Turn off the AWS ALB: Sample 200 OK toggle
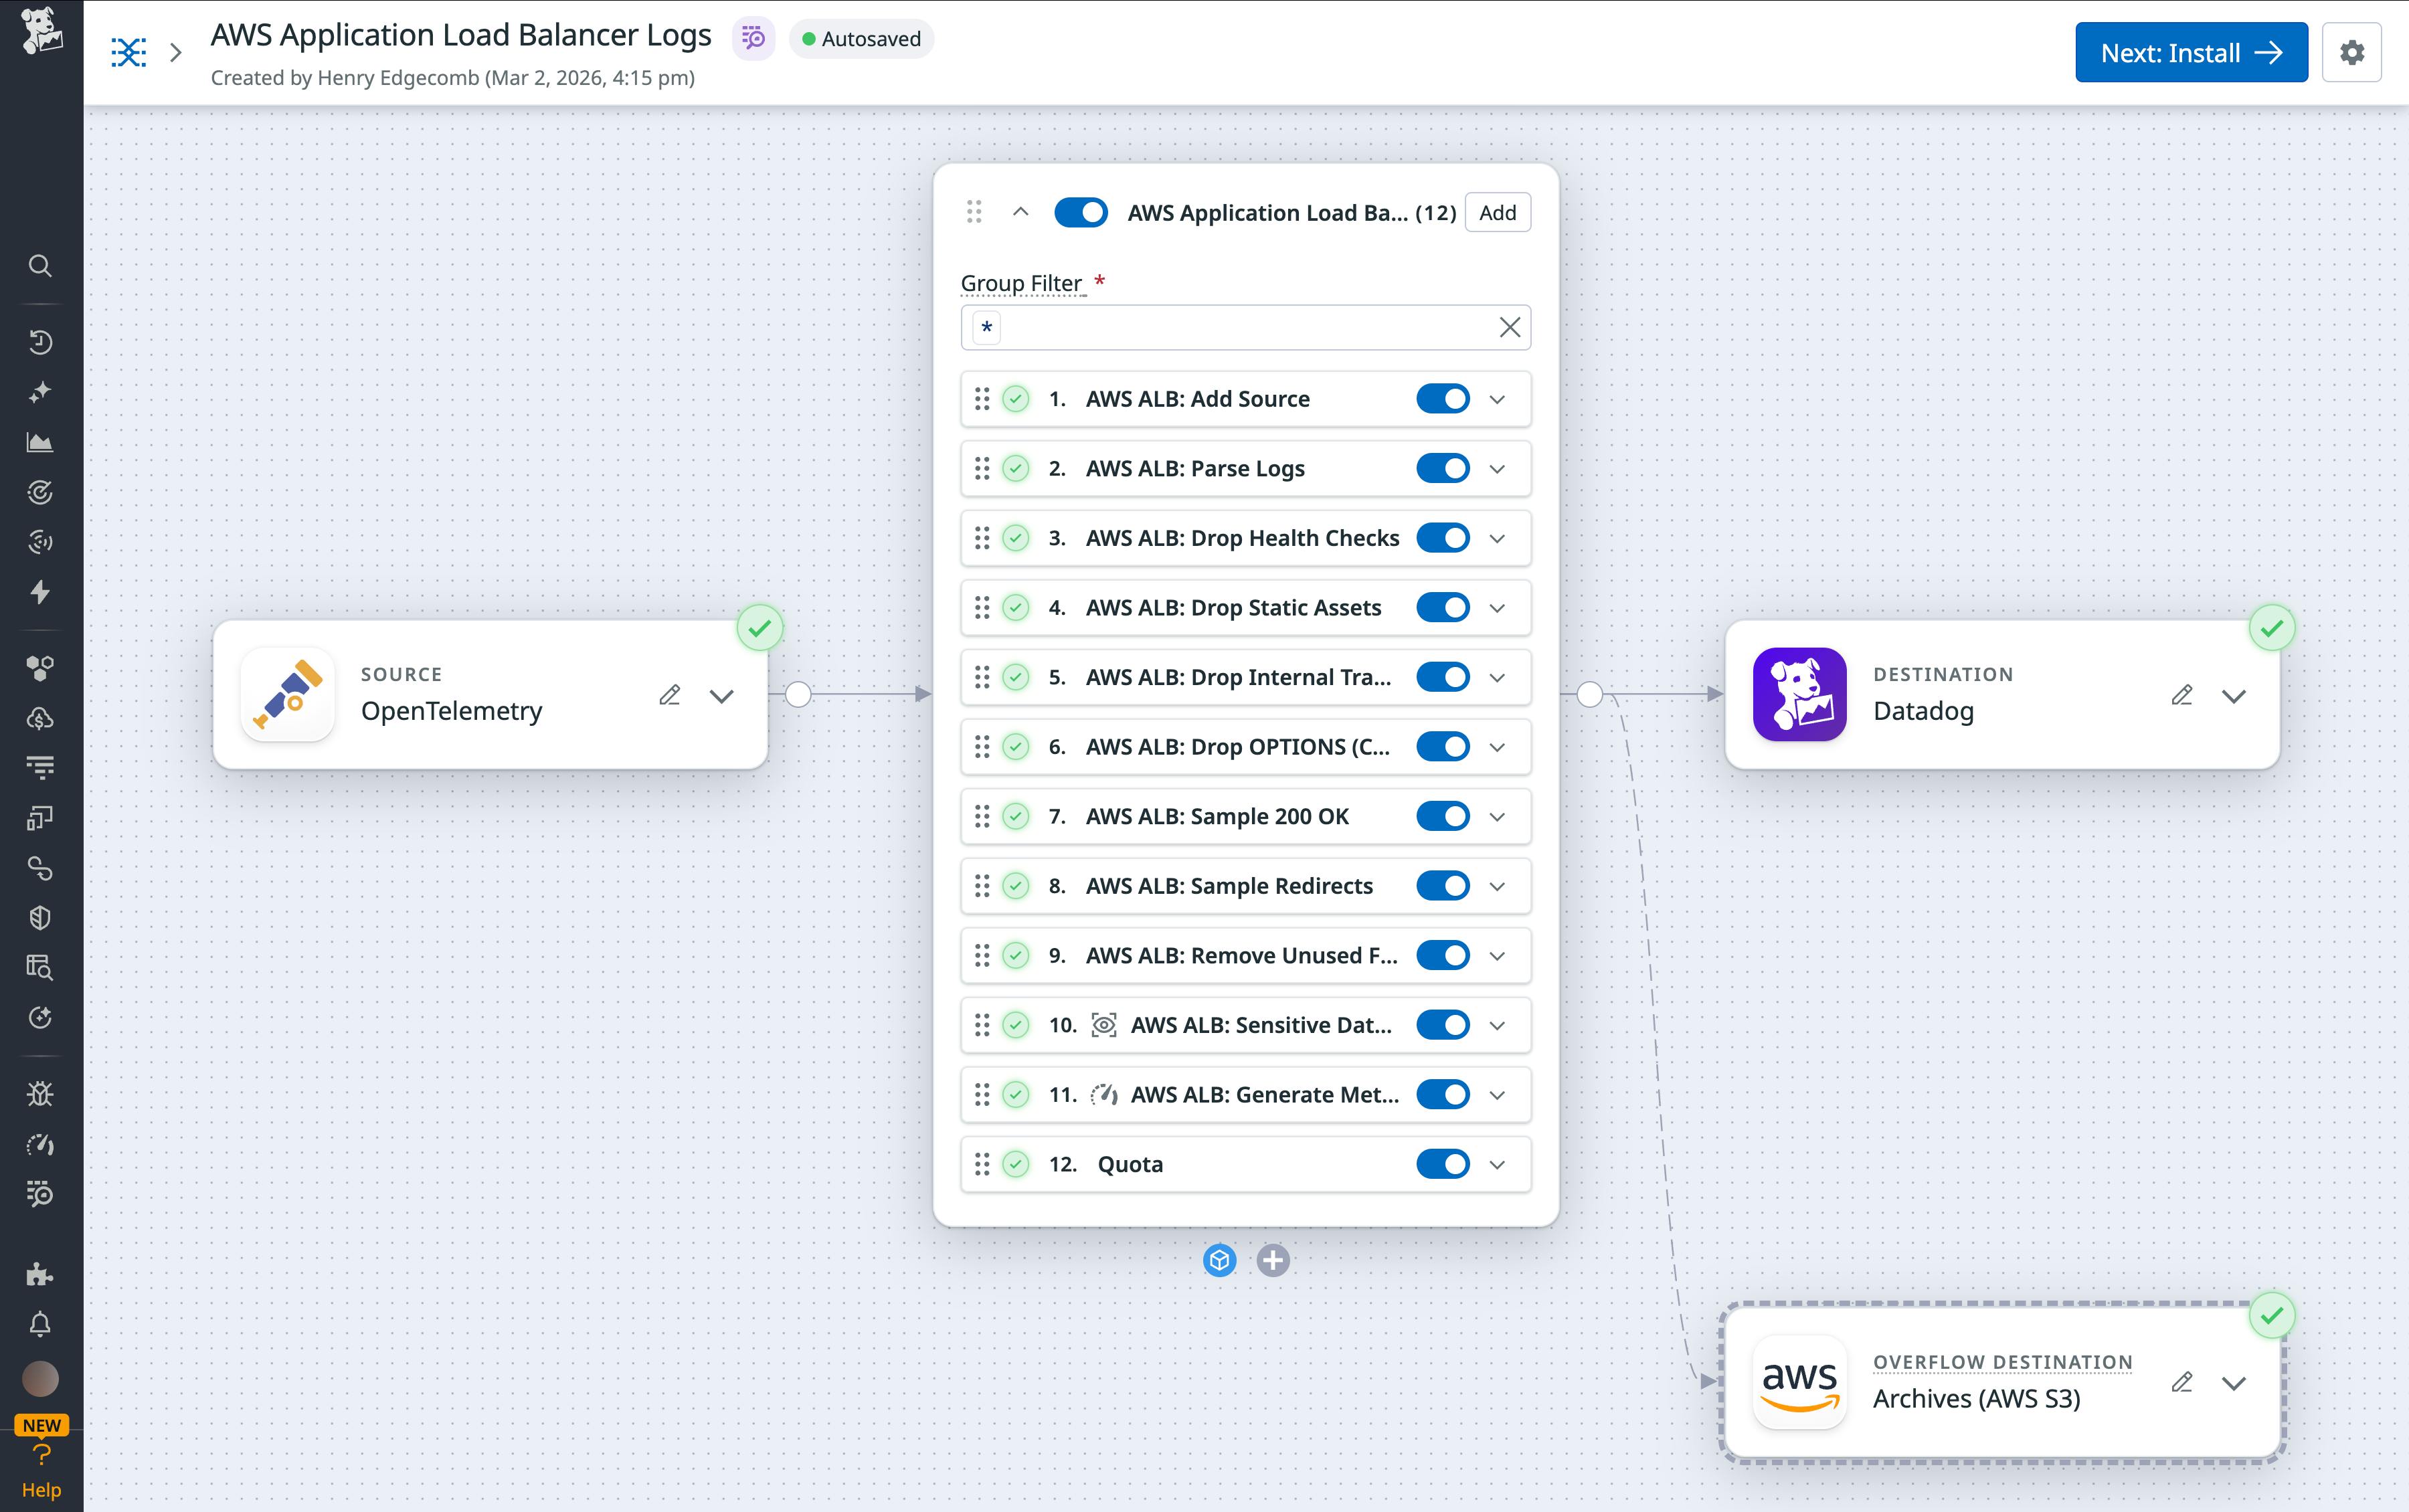This screenshot has width=2409, height=1512. [x=1443, y=815]
